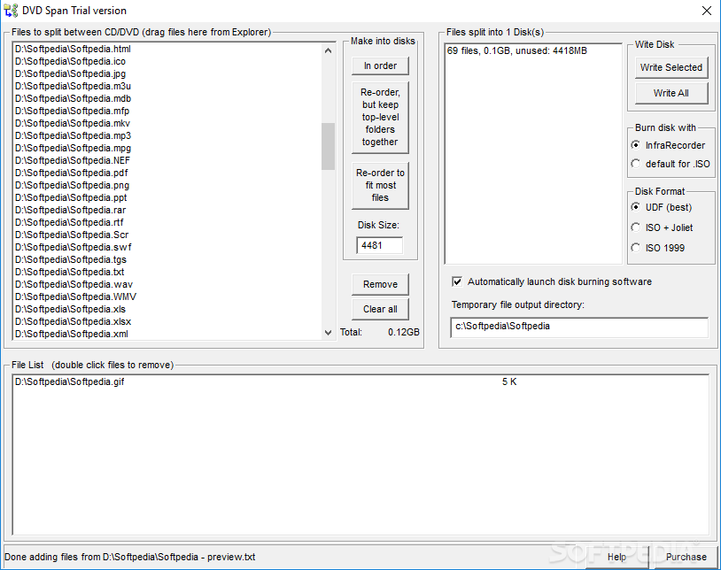Screen dimensions: 721x570
Task: Select Softpedia.gif in the File List
Action: pos(360,381)
